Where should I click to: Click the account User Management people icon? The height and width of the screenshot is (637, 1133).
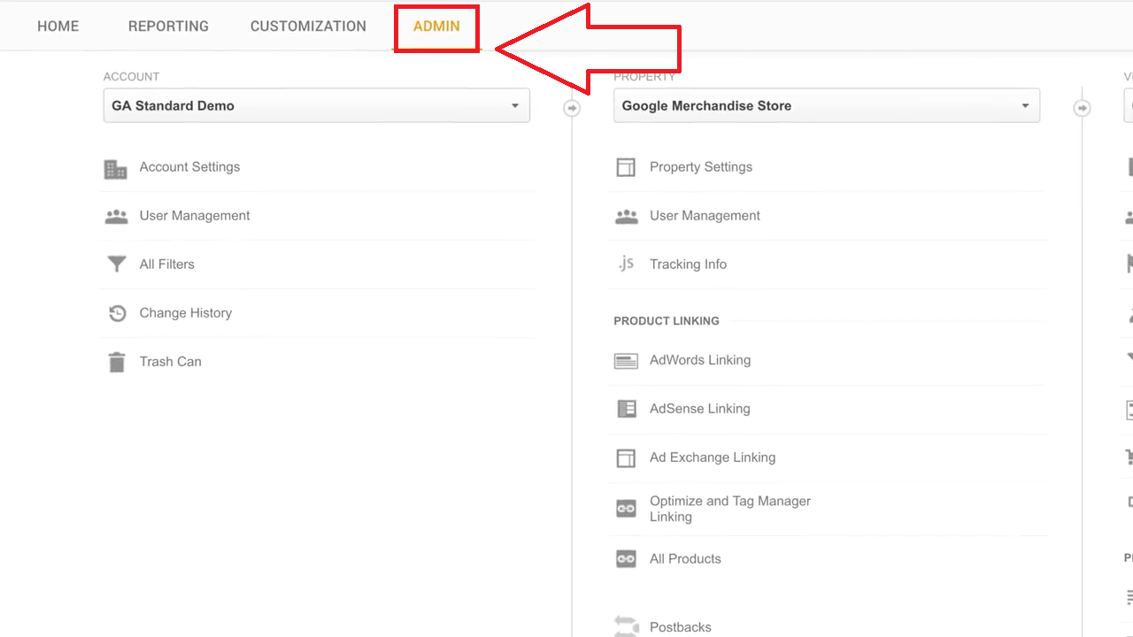point(116,216)
